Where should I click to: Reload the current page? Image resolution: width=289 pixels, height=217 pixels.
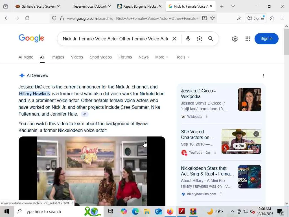click(27, 18)
